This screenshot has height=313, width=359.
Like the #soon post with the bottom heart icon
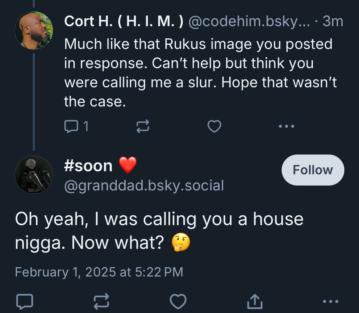coord(178,301)
